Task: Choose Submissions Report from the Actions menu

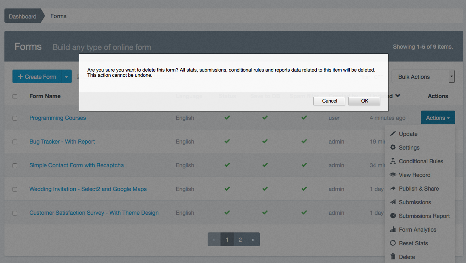Action: pyautogui.click(x=424, y=216)
